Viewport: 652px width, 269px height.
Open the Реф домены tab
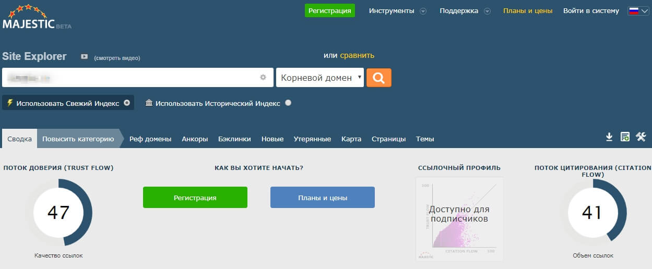pyautogui.click(x=150, y=139)
